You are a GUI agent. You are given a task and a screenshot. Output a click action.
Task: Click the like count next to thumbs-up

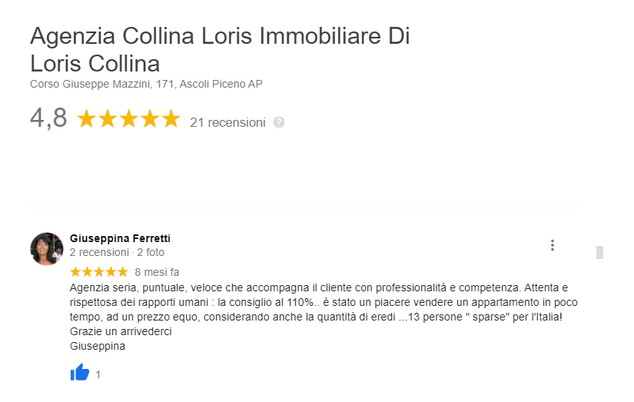(x=98, y=374)
